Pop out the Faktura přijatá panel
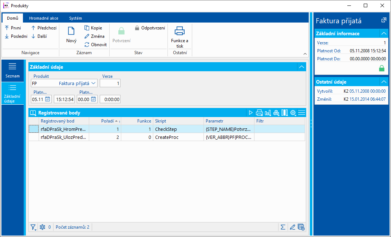Image resolution: width=391 pixels, height=237 pixels. [x=384, y=20]
